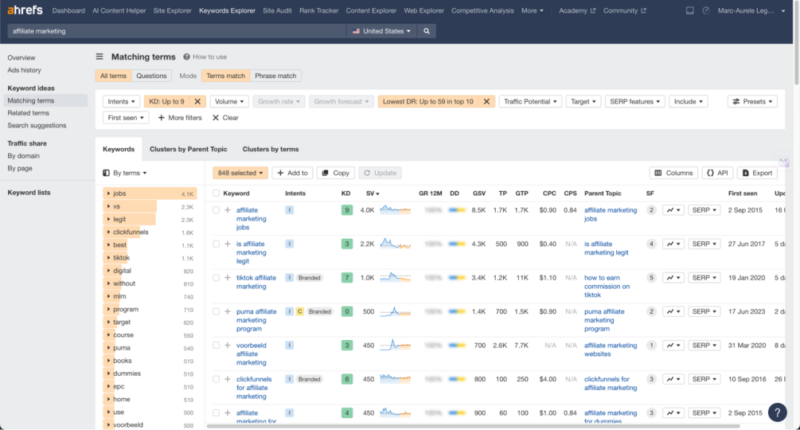Switch mode to Phrase match
800x430 pixels.
[275, 76]
